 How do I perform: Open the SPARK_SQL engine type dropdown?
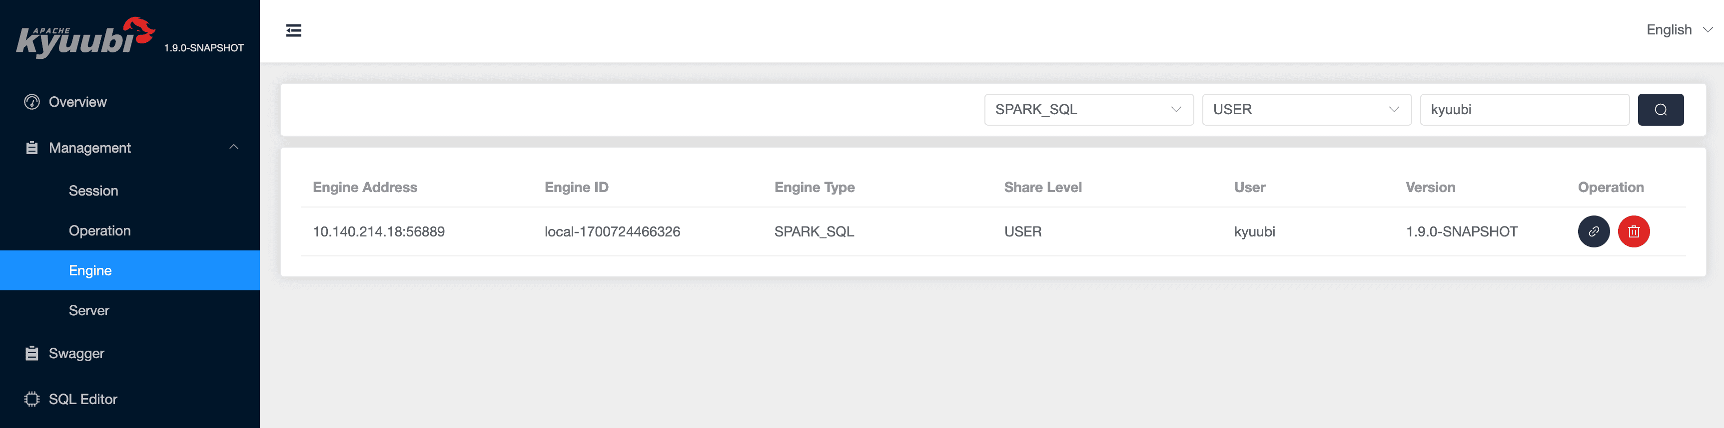pos(1088,110)
